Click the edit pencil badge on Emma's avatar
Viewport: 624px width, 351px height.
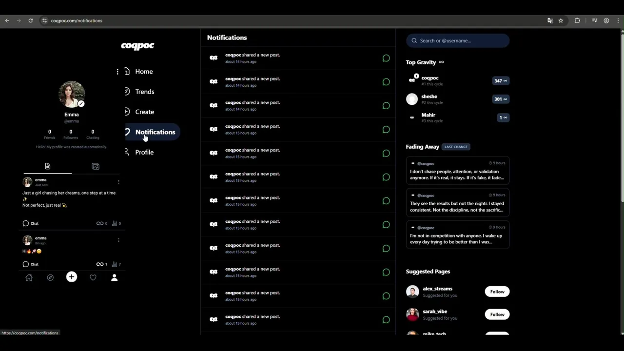coord(81,103)
